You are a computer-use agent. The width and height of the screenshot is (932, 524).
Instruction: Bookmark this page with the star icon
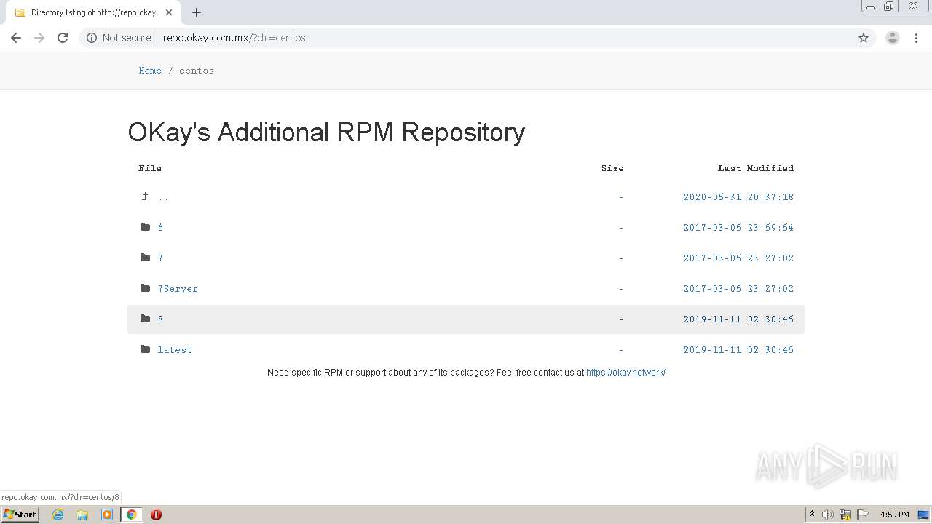pyautogui.click(x=864, y=38)
